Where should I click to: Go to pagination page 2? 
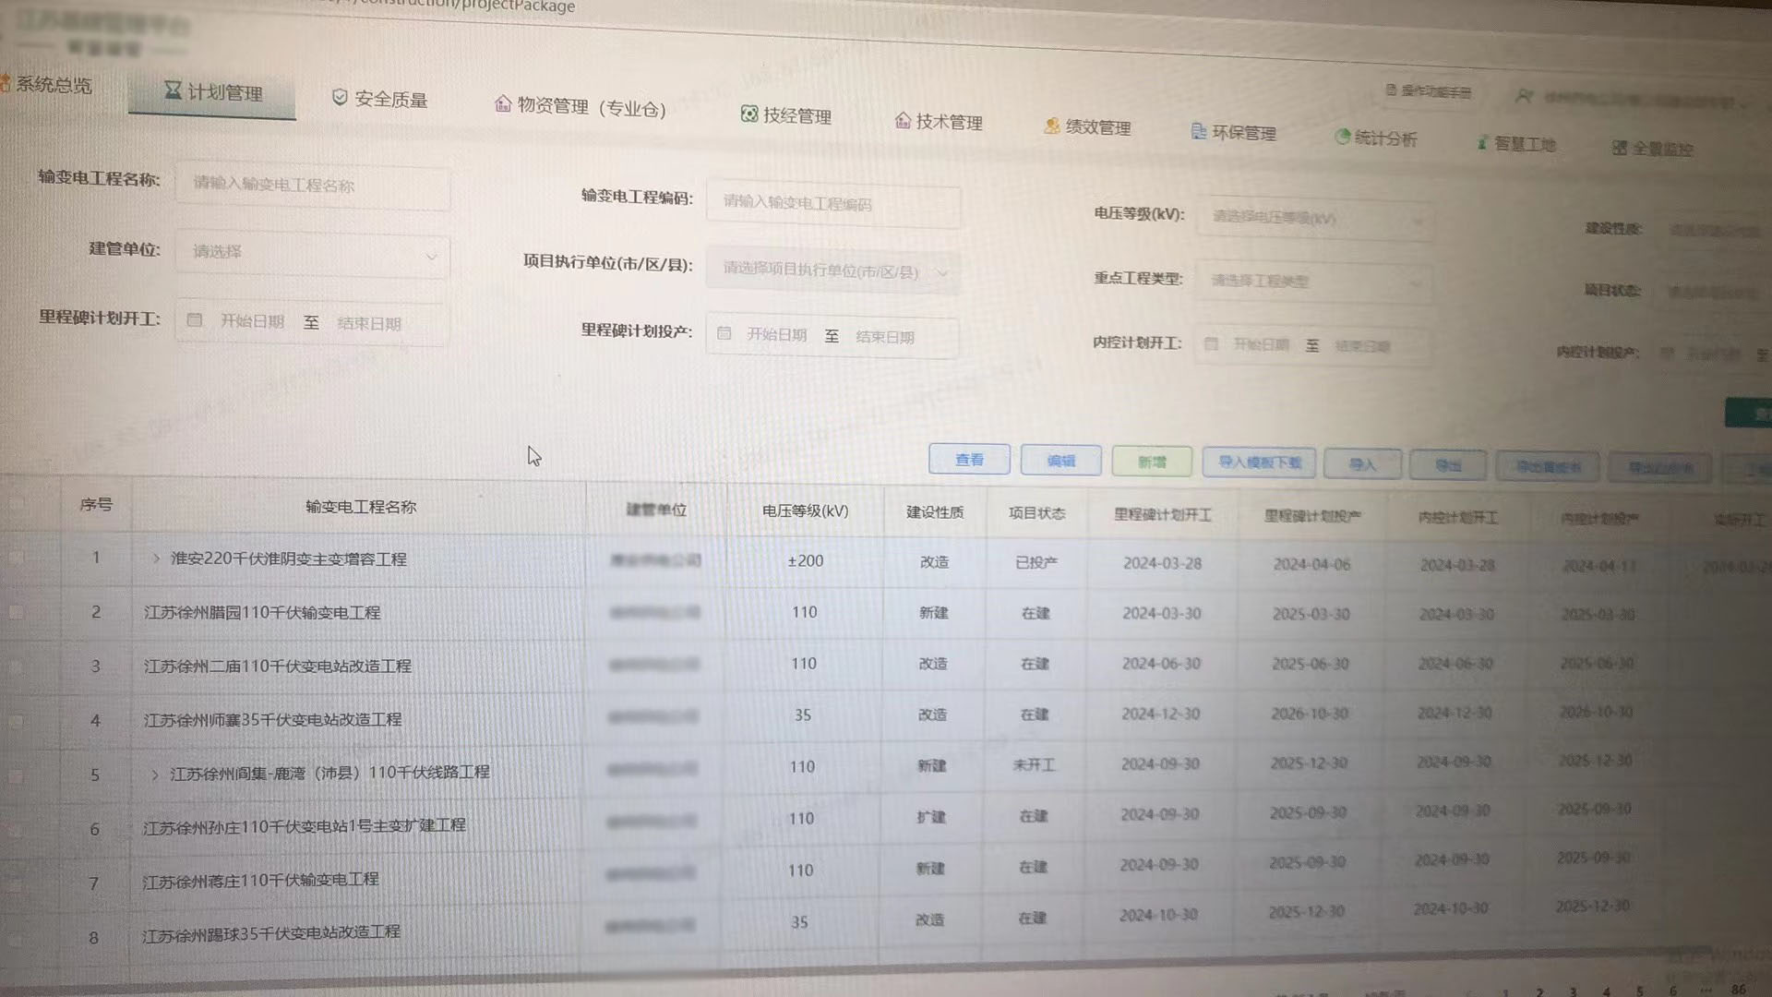coord(1539,991)
